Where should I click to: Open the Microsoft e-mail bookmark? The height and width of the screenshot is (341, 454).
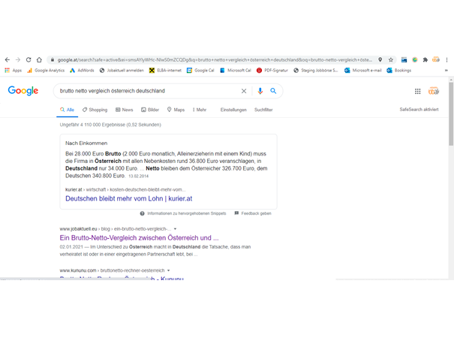(x=362, y=71)
